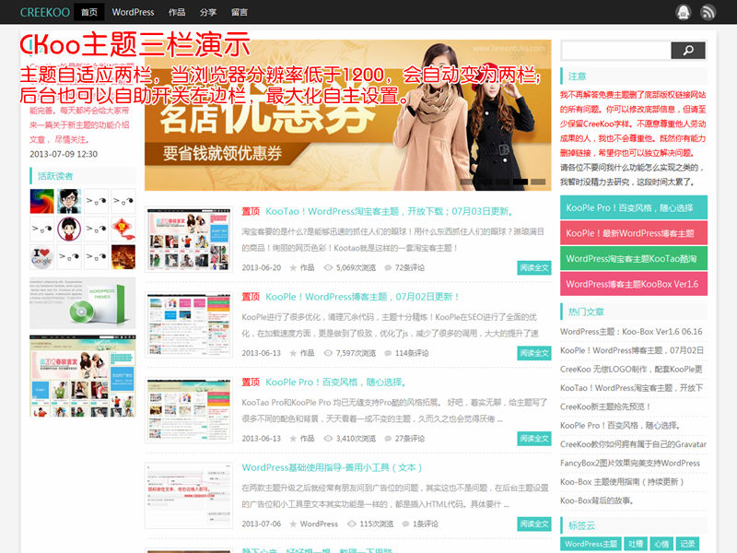Open the 分享 menu item
This screenshot has height=553, width=737.
(208, 12)
